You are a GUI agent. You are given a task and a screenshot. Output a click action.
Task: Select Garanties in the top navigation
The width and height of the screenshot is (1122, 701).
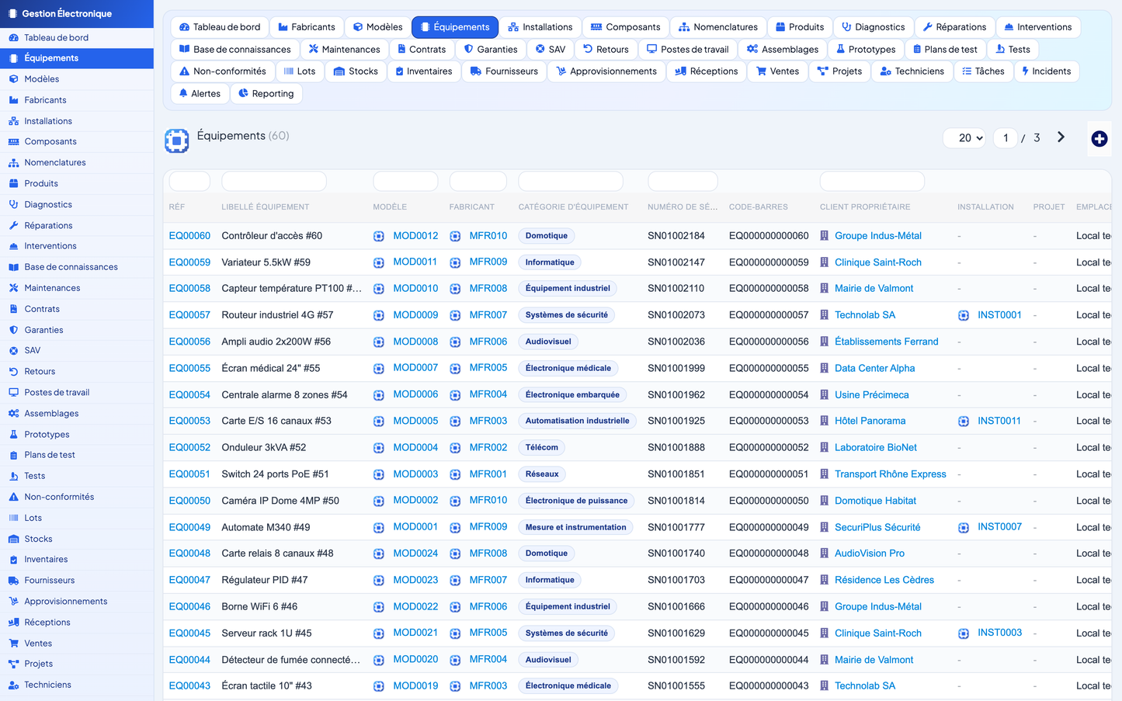[x=490, y=49]
